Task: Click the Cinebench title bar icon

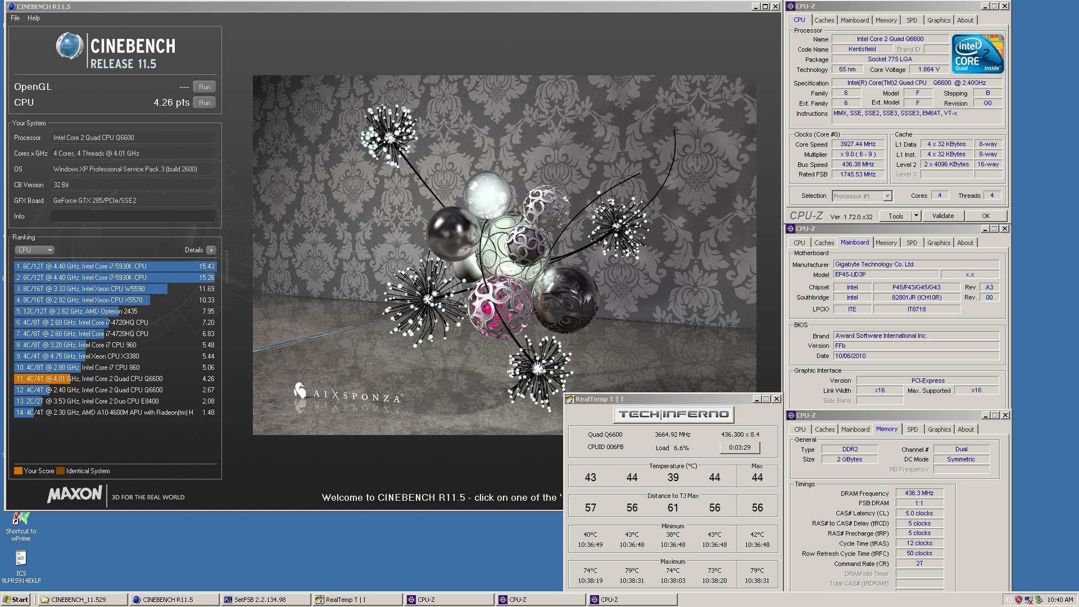Action: tap(11, 7)
